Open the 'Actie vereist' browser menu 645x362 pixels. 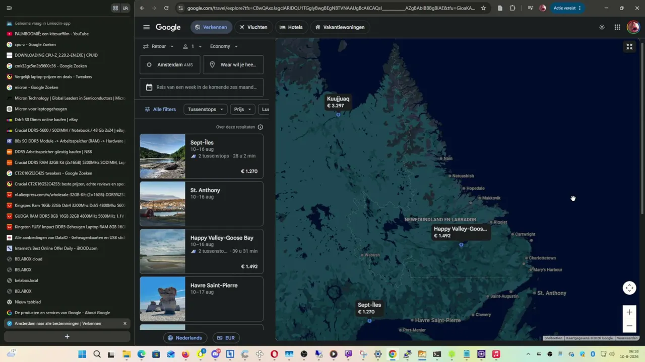(x=567, y=8)
